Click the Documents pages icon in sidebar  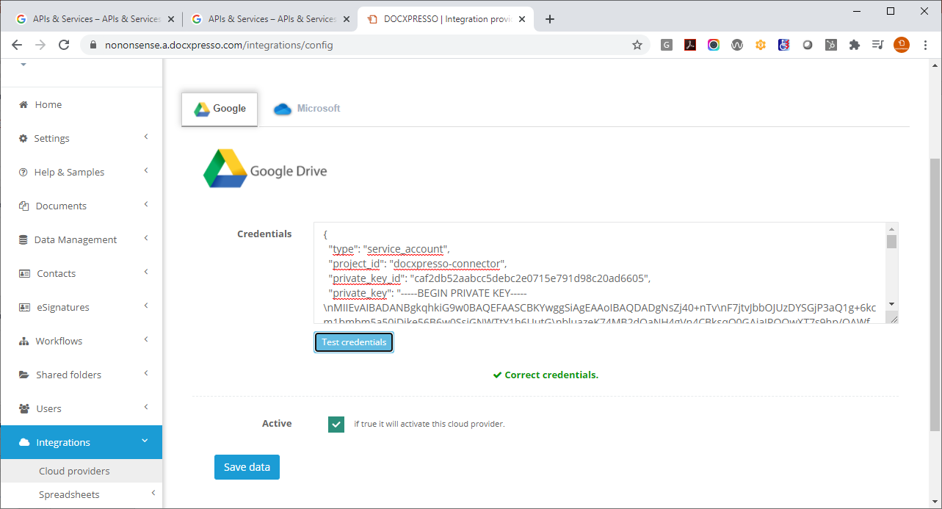pos(23,206)
